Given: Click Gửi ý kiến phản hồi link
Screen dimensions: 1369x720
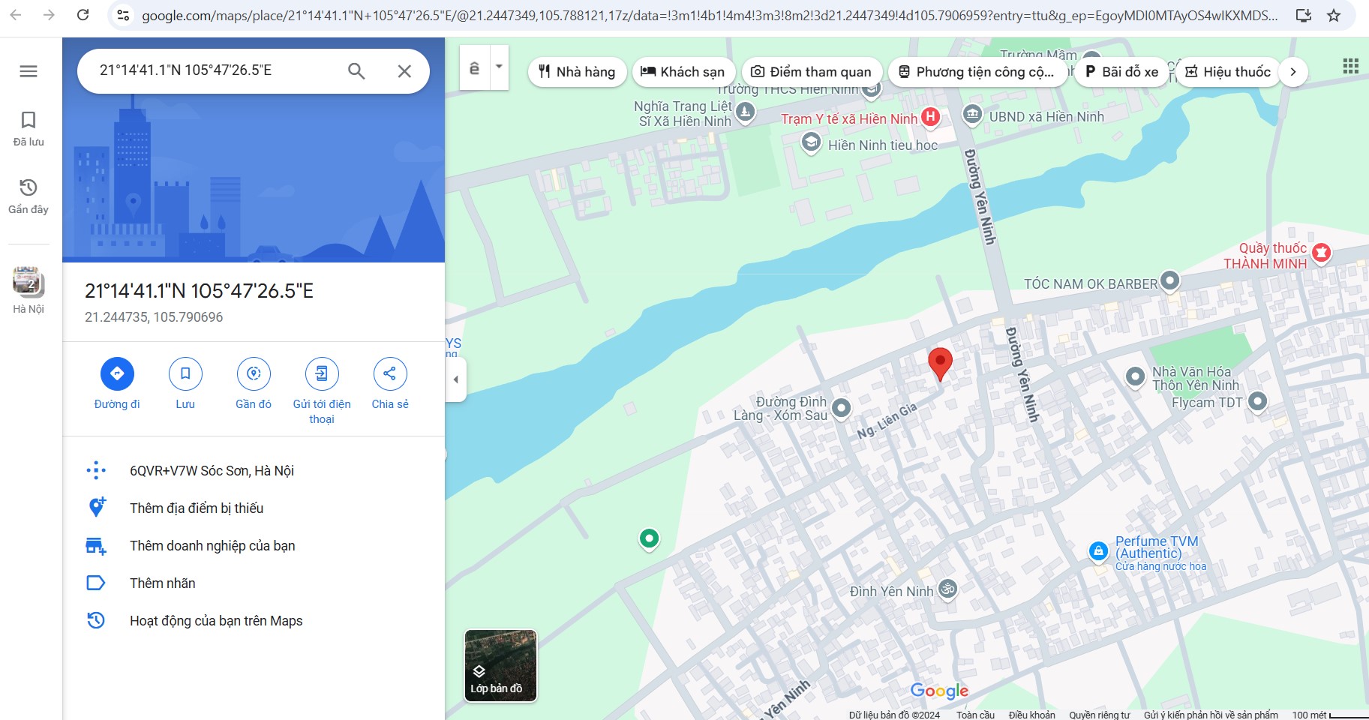Looking at the screenshot, I should [x=1211, y=715].
